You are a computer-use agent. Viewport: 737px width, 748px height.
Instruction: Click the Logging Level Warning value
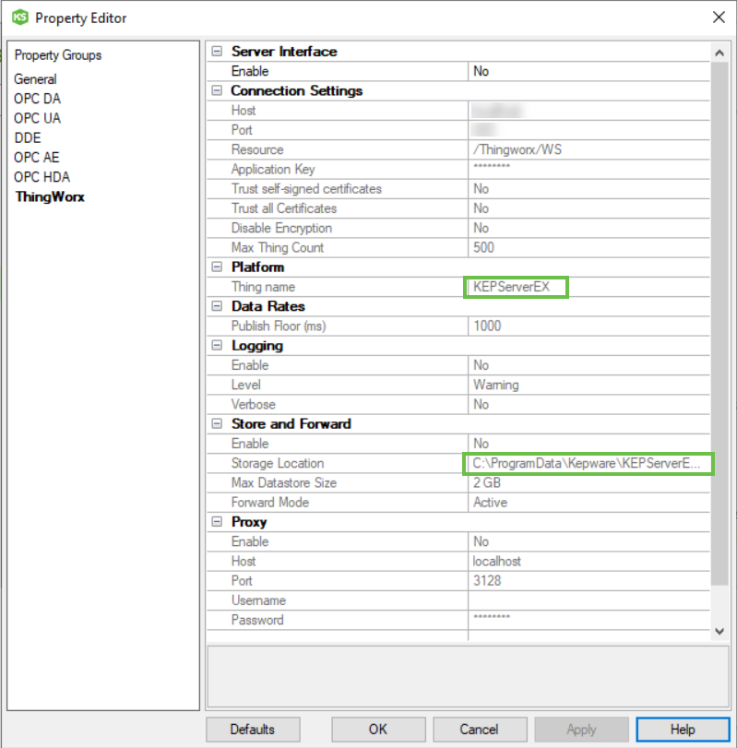pyautogui.click(x=590, y=385)
